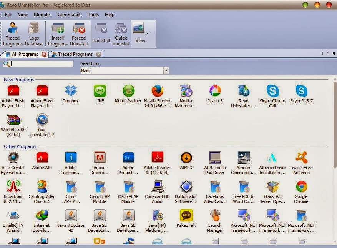Open the Tools menu
The image size is (337, 248).
[x=93, y=14]
